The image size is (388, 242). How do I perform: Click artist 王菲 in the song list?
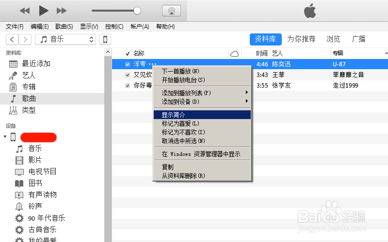[x=278, y=75]
